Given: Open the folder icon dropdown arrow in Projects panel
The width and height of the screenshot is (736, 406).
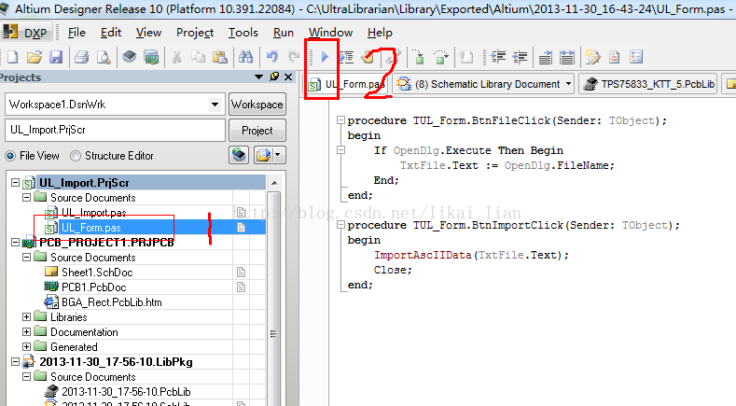Looking at the screenshot, I should (x=277, y=155).
